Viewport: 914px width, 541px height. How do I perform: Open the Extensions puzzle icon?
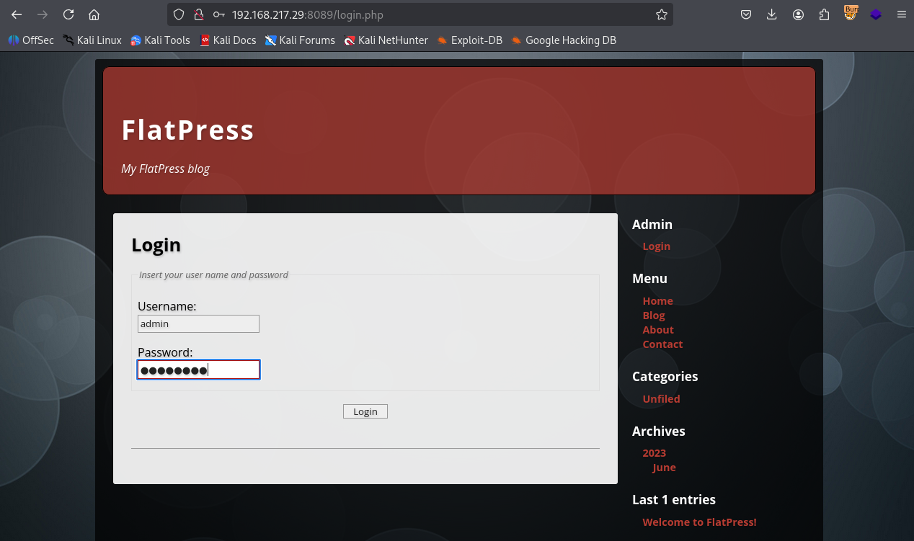coord(824,14)
